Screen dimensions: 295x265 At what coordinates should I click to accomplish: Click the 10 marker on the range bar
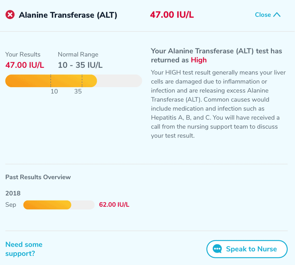click(54, 91)
